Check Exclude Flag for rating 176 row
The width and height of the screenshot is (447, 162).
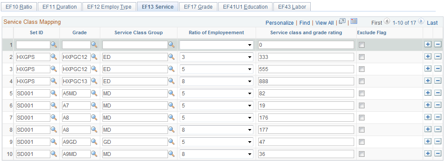click(x=362, y=117)
